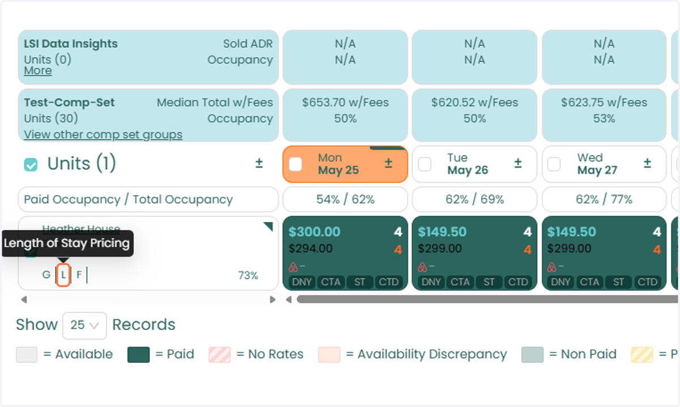The width and height of the screenshot is (680, 407).
Task: Click View other comp set groups link
Action: point(103,135)
